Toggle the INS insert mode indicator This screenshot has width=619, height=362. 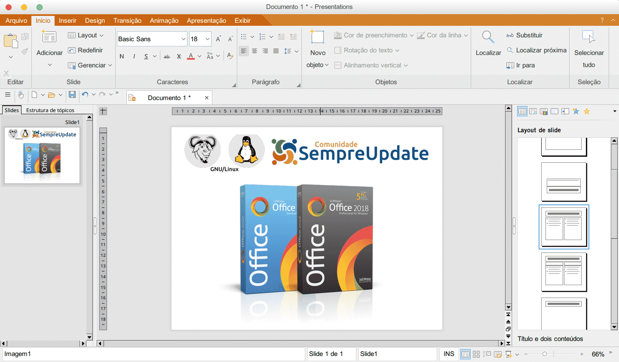tap(449, 354)
